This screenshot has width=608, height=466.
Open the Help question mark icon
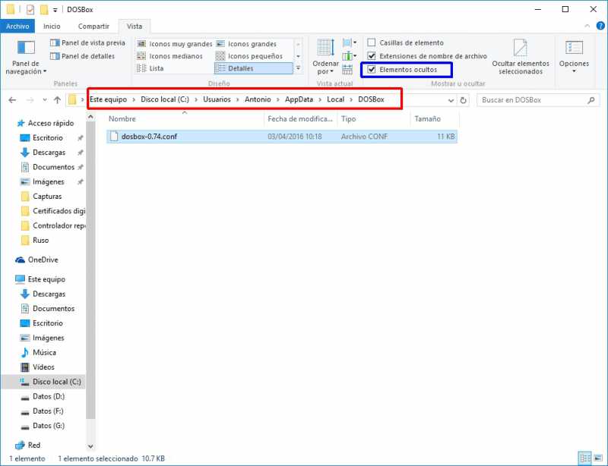pos(600,26)
